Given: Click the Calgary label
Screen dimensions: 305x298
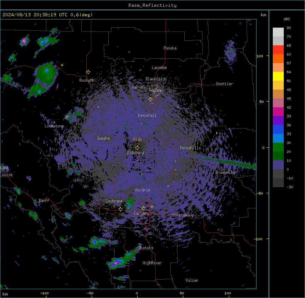Looking at the screenshot, I should point(141,213).
